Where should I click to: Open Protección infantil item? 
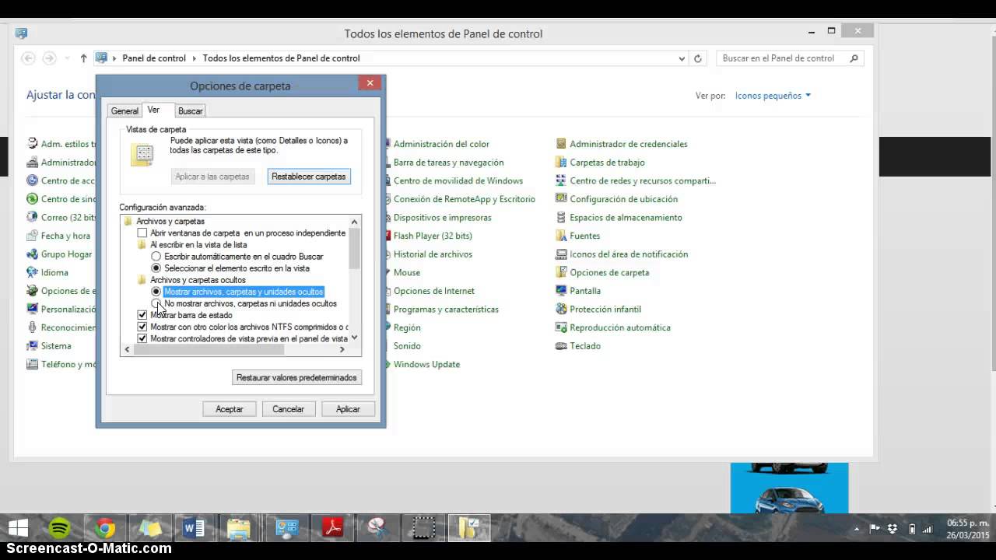pyautogui.click(x=598, y=309)
